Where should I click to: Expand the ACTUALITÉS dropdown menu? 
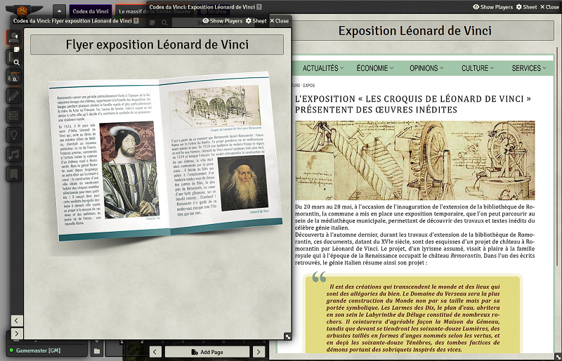(x=323, y=68)
